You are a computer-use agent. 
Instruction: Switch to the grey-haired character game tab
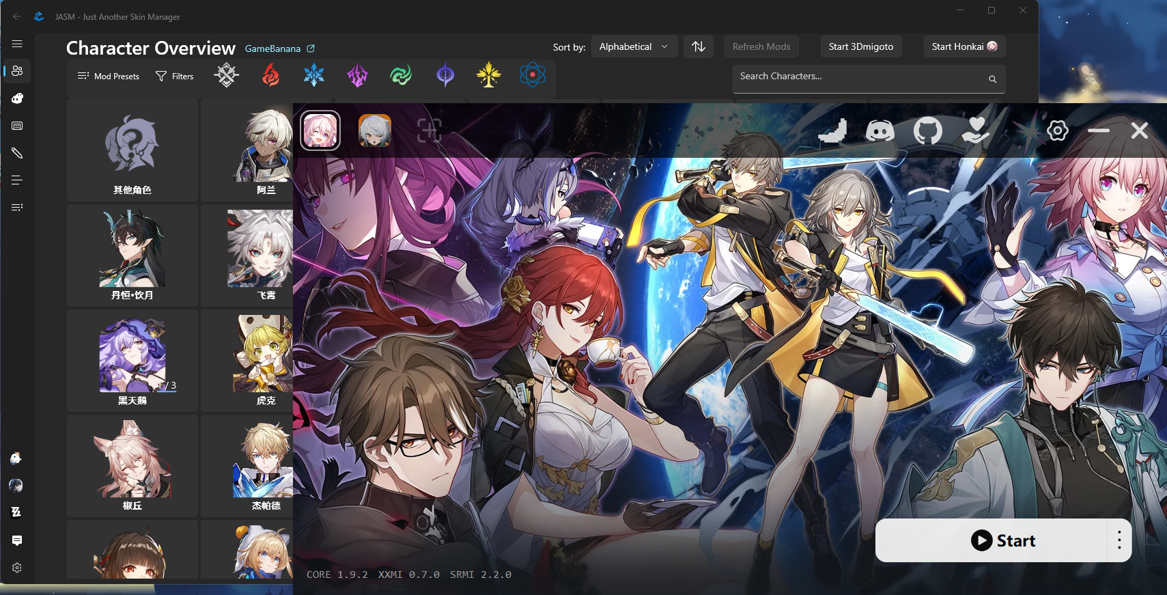(375, 130)
